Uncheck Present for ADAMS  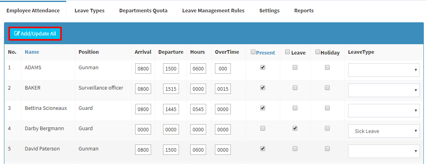262,67
